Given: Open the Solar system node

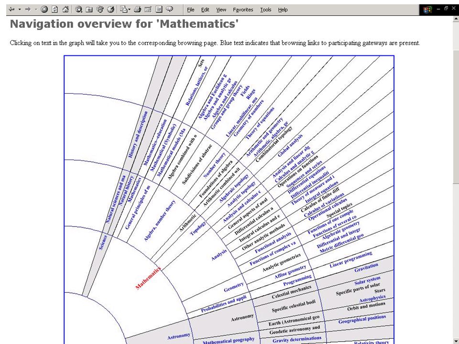Looking at the screenshot, I should (x=367, y=280).
